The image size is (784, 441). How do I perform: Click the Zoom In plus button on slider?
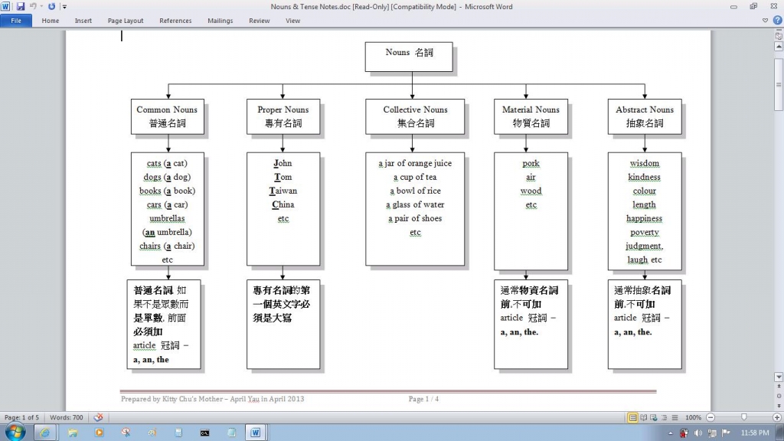tap(776, 417)
